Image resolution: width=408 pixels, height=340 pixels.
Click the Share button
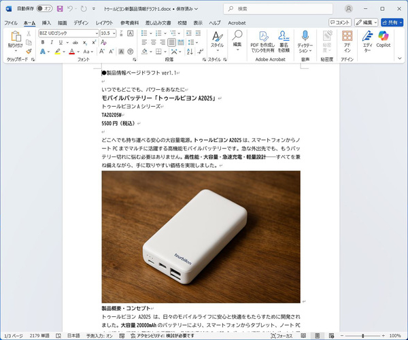[x=393, y=22]
